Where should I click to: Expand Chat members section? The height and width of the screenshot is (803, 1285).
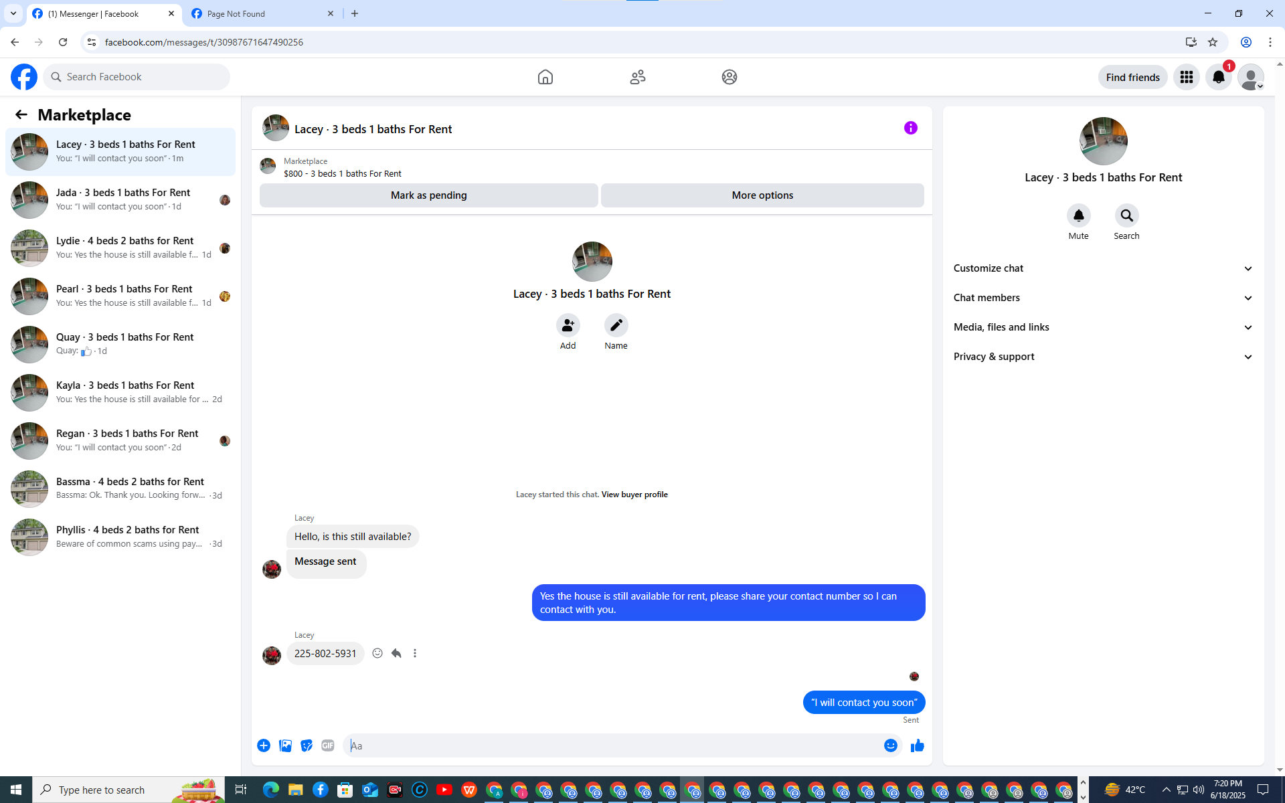coord(1104,298)
